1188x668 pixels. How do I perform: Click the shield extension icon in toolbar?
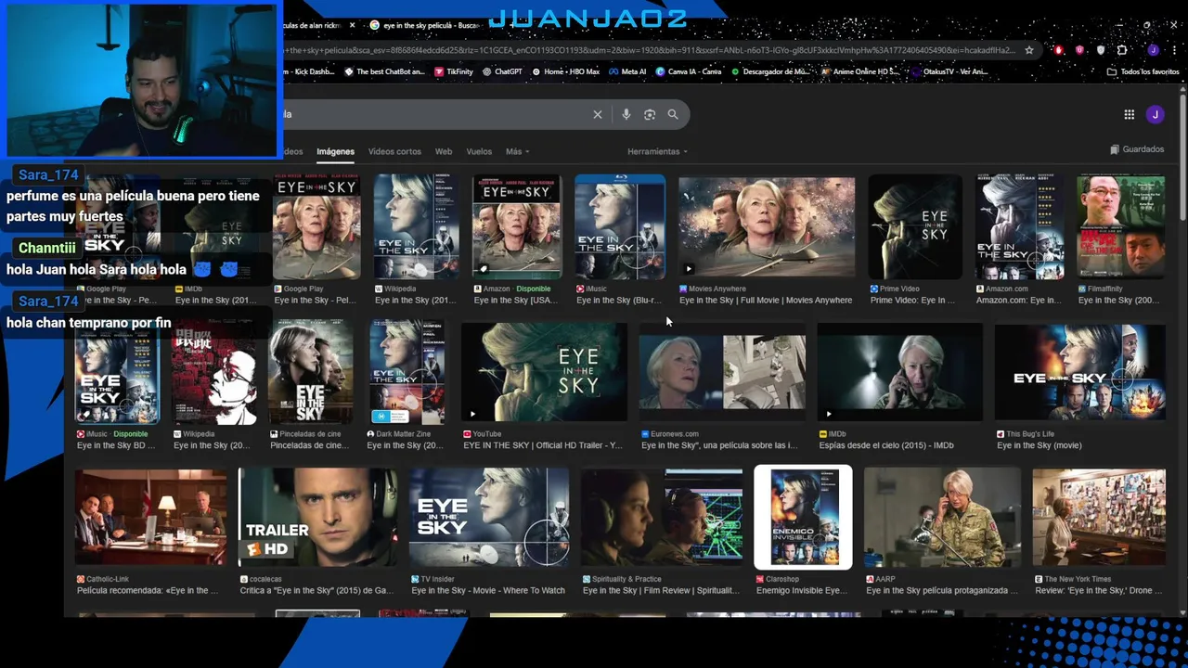[1101, 50]
